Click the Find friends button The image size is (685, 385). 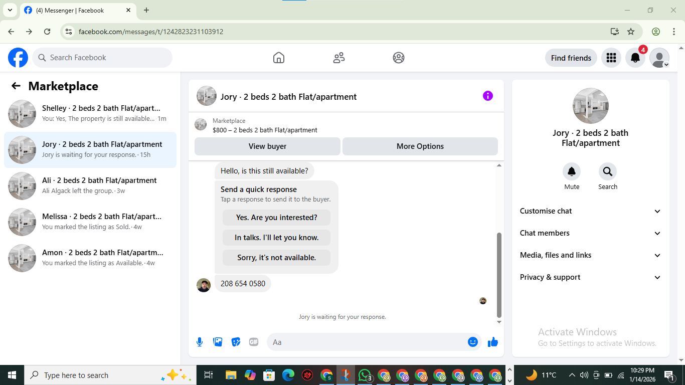pos(571,58)
